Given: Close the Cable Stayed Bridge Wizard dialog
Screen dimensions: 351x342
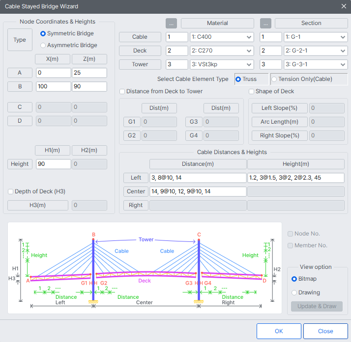Looking at the screenshot, I should [344, 6].
